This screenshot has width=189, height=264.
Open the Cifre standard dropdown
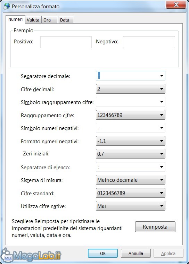click(131, 193)
